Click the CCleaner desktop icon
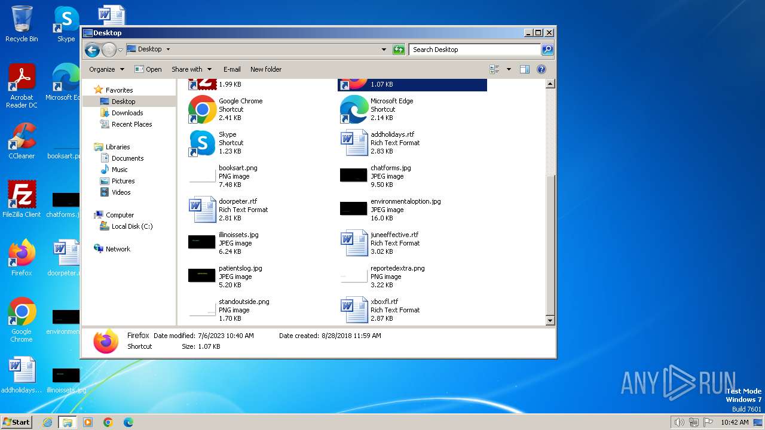 coord(22,141)
